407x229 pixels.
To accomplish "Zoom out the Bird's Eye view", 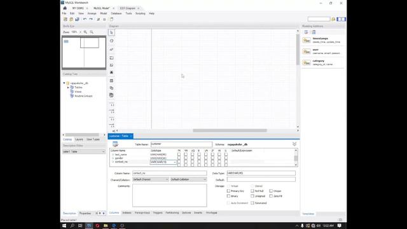I will click(x=92, y=32).
